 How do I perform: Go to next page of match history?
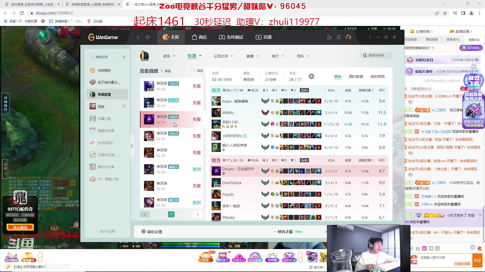(198, 214)
